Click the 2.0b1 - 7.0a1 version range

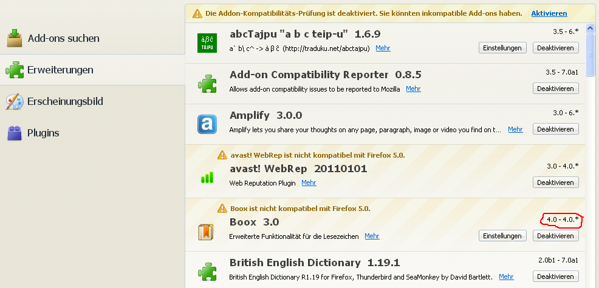click(558, 260)
